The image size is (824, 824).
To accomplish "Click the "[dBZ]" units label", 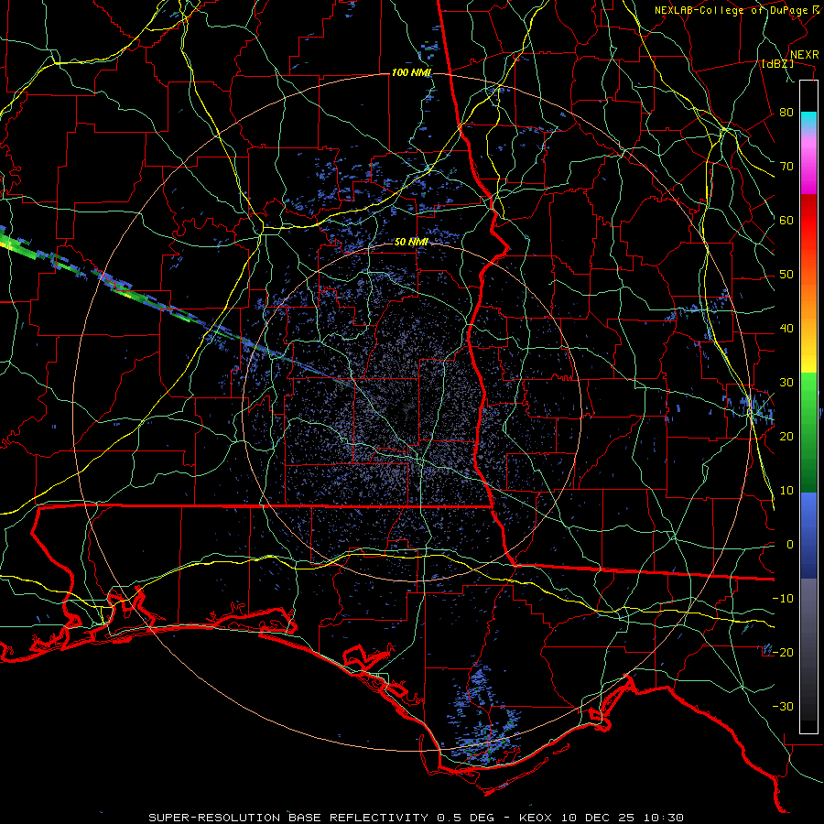I will 777,63.
